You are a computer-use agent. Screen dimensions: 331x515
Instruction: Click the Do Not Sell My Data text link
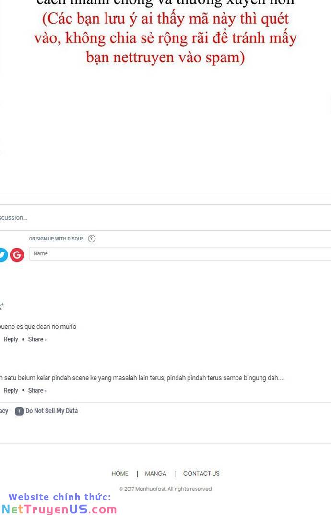[51, 411]
